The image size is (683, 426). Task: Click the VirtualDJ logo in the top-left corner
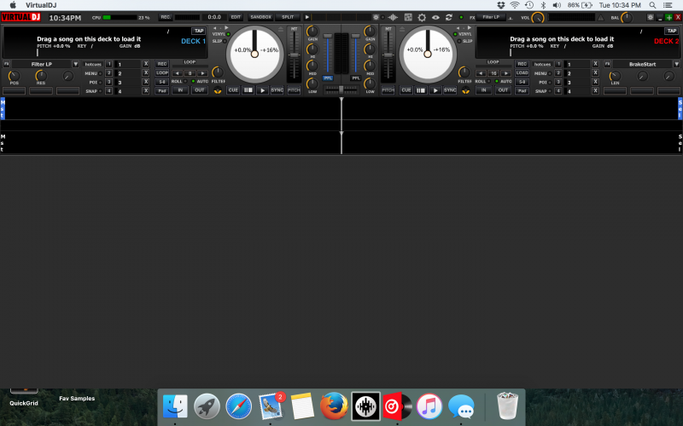[x=20, y=17]
